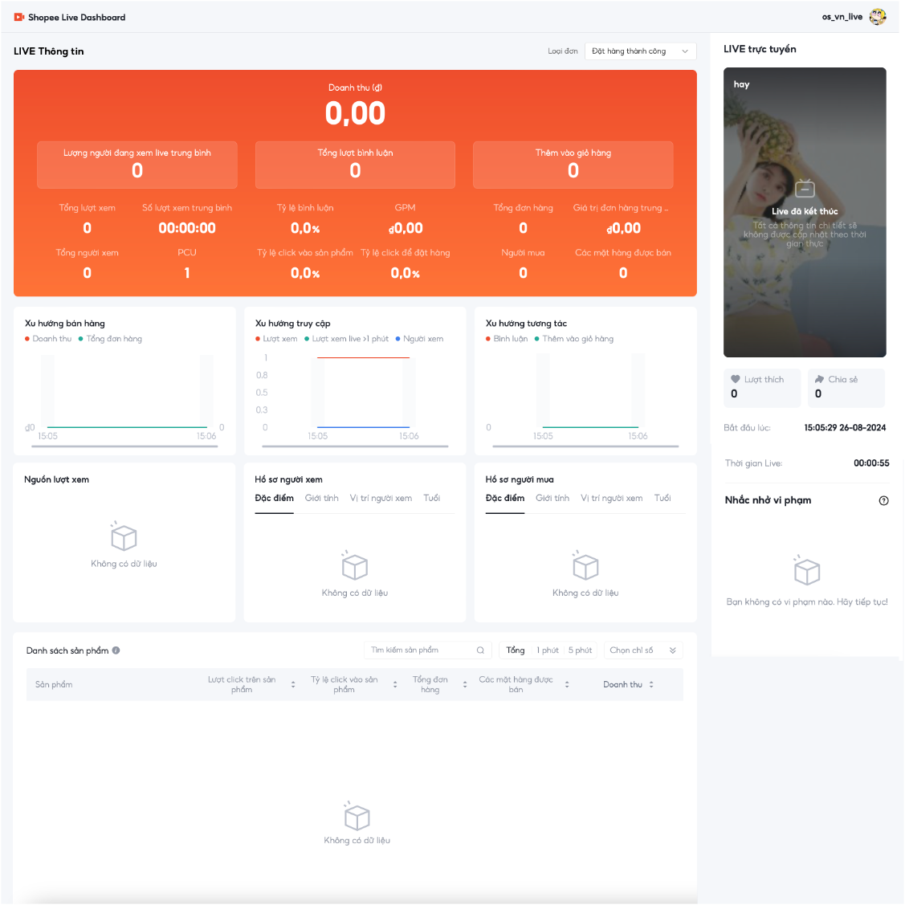Toggle Doanh thu legend in sales trend
The height and width of the screenshot is (905, 905).
48,339
